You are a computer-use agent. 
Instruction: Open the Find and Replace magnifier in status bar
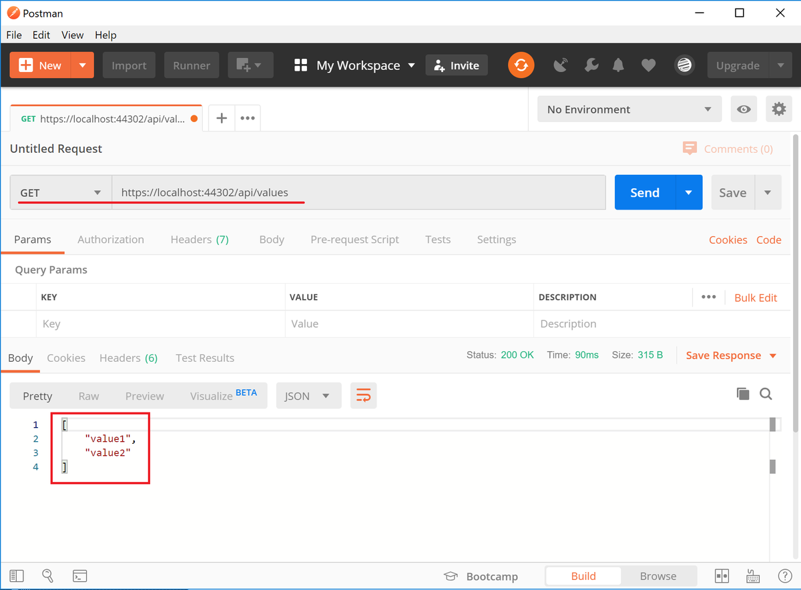pyautogui.click(x=47, y=575)
